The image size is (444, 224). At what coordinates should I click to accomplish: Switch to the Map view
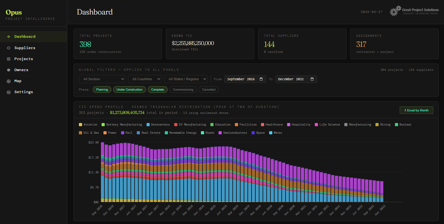(33, 81)
